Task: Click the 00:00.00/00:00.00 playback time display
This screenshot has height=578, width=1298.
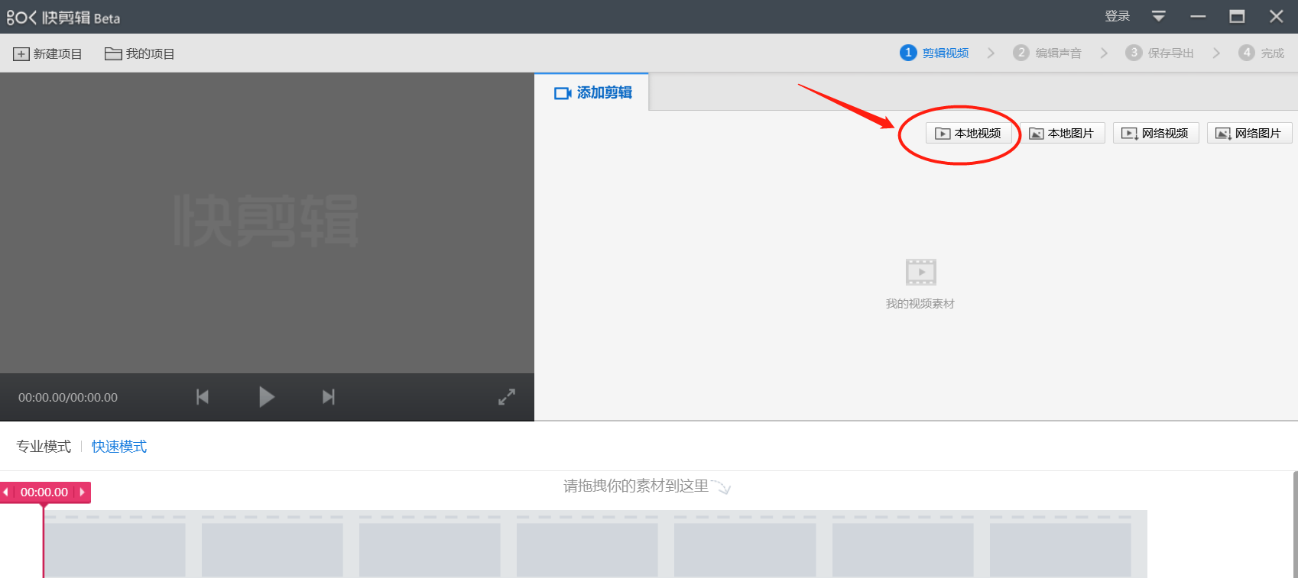Action: point(68,398)
